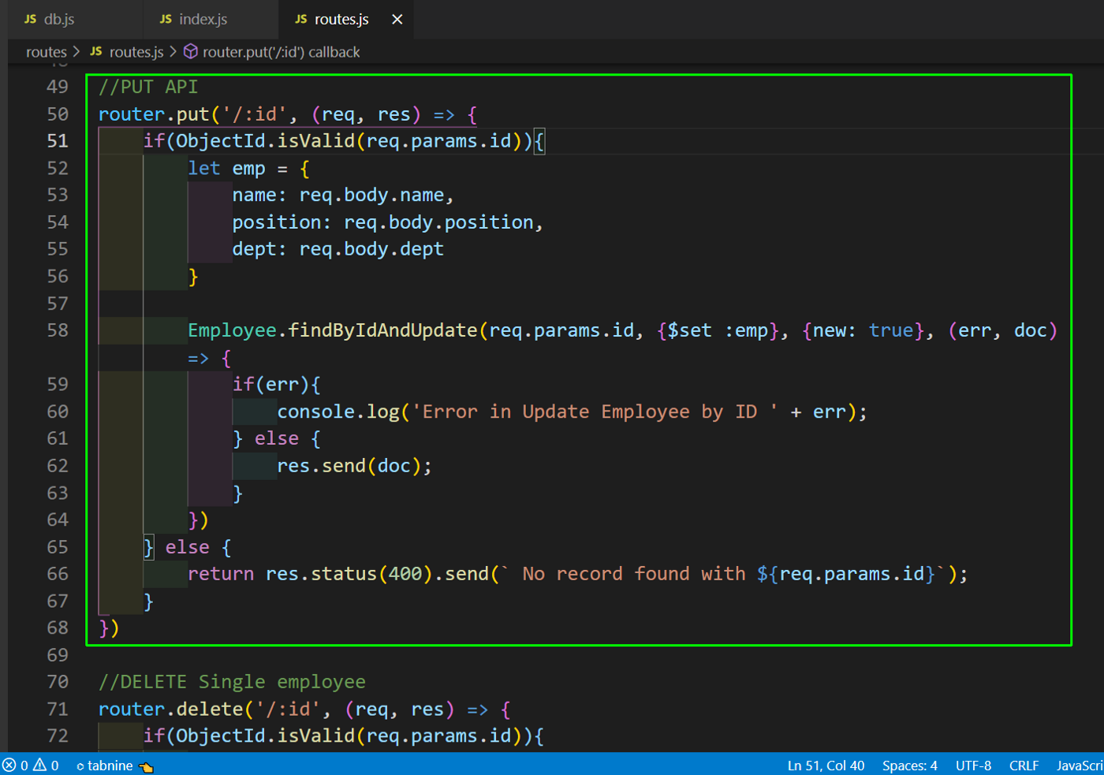Click 'if(err){' on line 59

coord(277,385)
